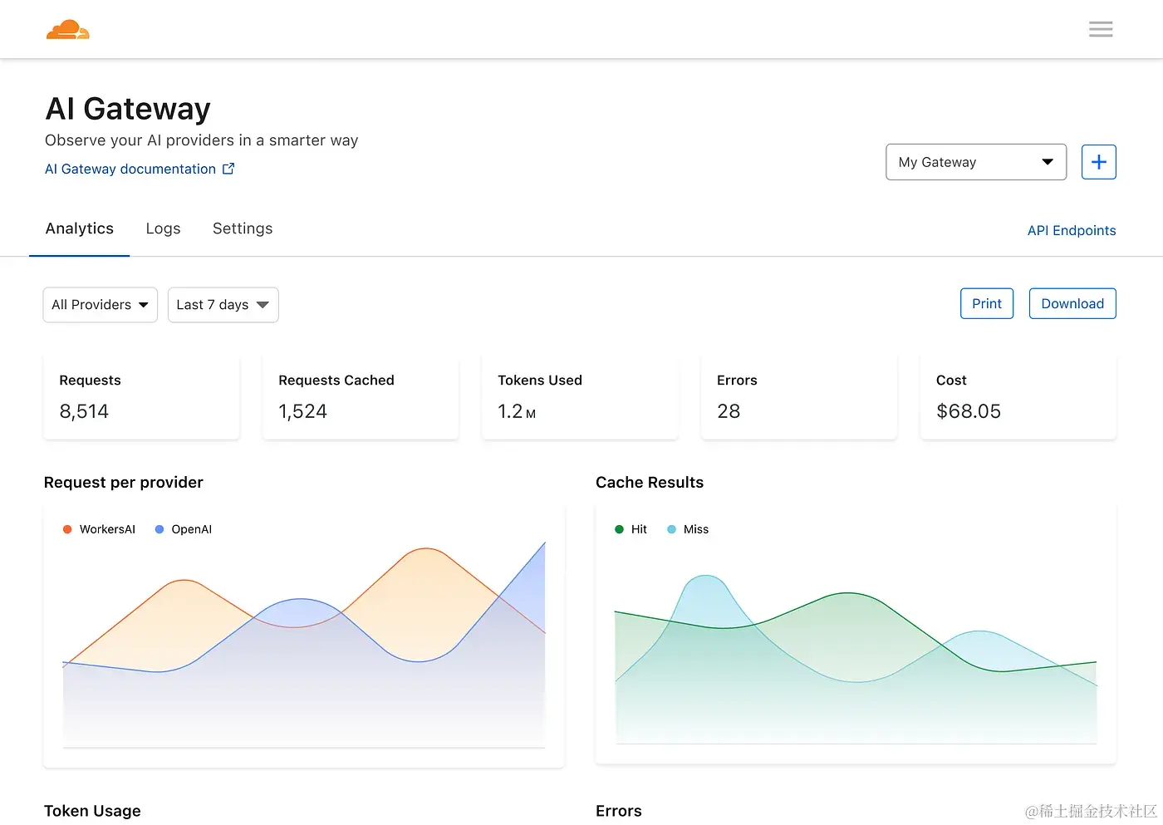Expand the Last 7 days range

(223, 305)
